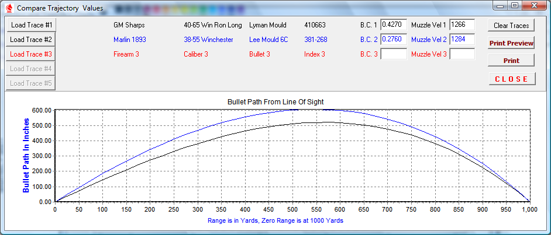Click the empty B.C. 3 field
Image resolution: width=551 pixels, height=235 pixels.
tap(393, 54)
